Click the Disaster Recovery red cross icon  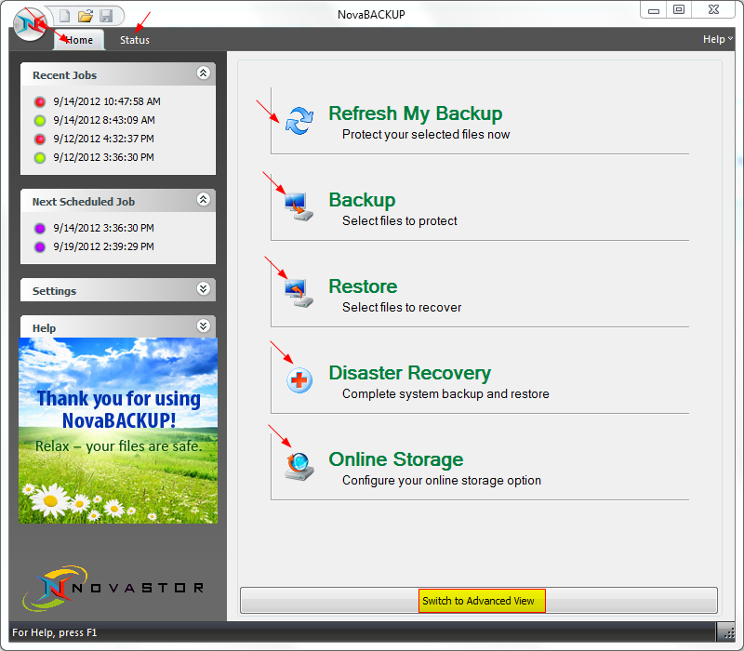(299, 380)
